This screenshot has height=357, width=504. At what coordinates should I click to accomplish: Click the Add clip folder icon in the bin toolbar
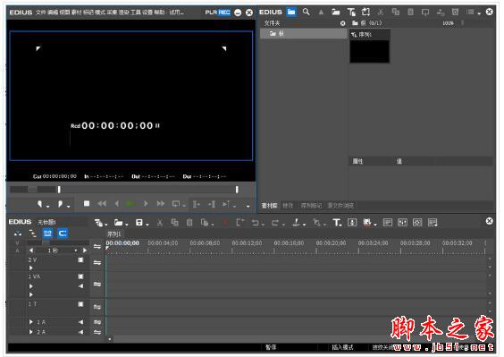tap(336, 13)
